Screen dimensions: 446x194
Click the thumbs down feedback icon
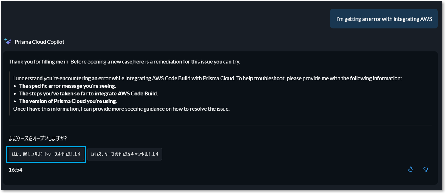coord(425,169)
